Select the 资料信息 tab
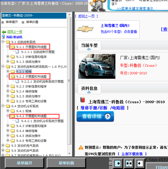The height and width of the screenshot is (169, 168). 89,89
